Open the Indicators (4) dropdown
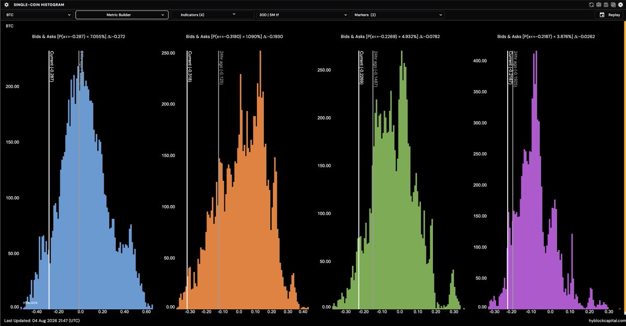626x326 pixels. pyautogui.click(x=212, y=15)
